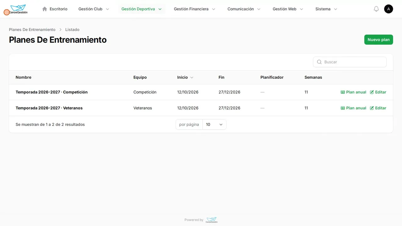
Task: Create a new plan with Nuevo plan
Action: click(378, 40)
